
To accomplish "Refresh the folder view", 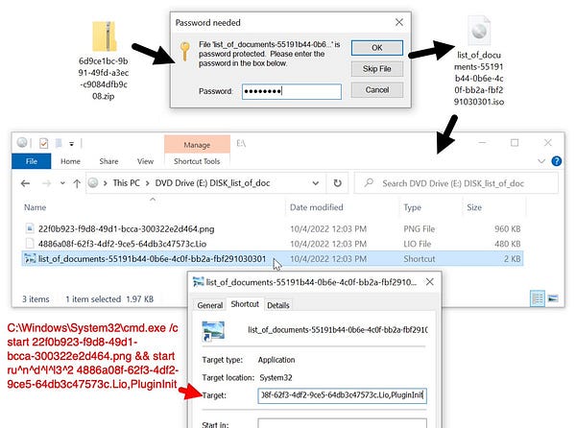I will [x=337, y=182].
